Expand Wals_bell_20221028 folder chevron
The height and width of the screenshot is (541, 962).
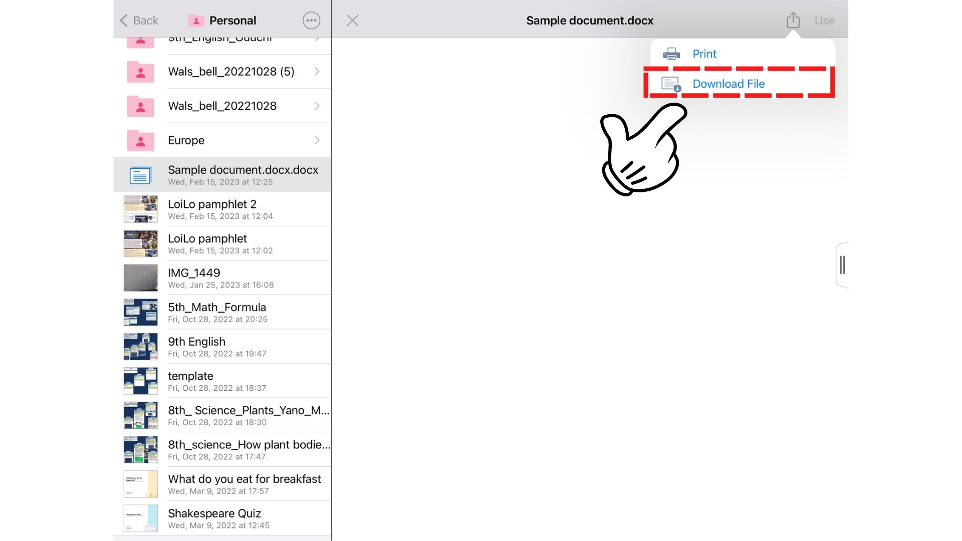click(317, 106)
